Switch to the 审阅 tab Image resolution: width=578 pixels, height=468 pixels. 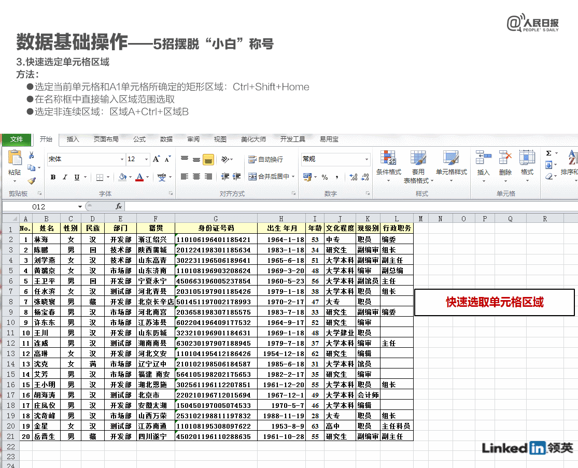(x=193, y=139)
